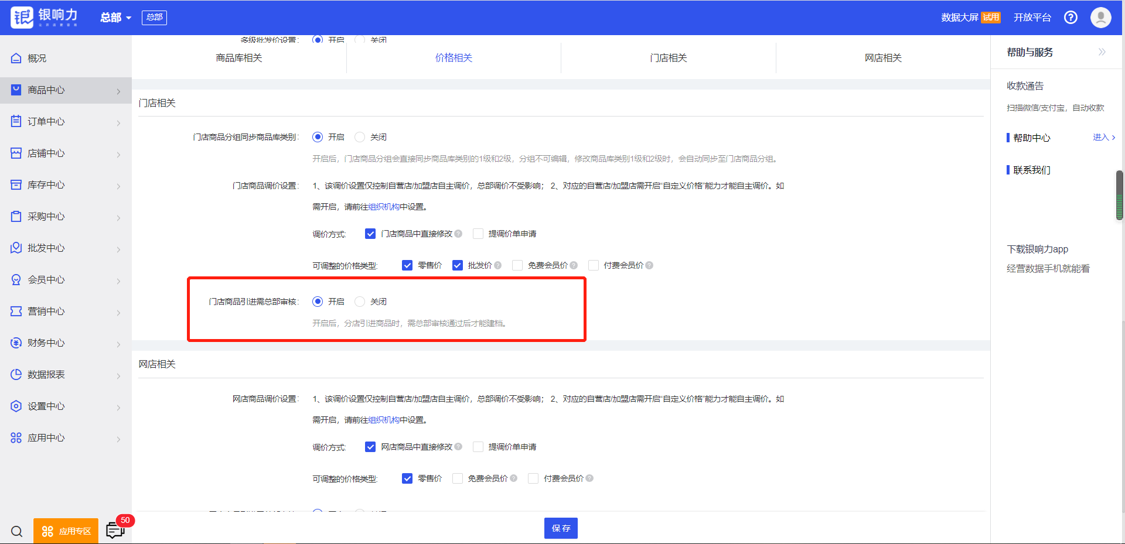The image size is (1125, 544).
Task: Click the 概况 home icon
Action: click(x=16, y=59)
